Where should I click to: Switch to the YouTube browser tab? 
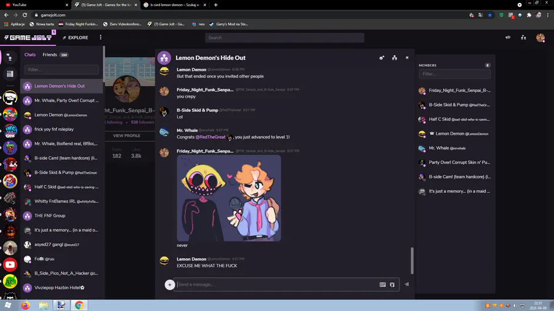coord(35,5)
